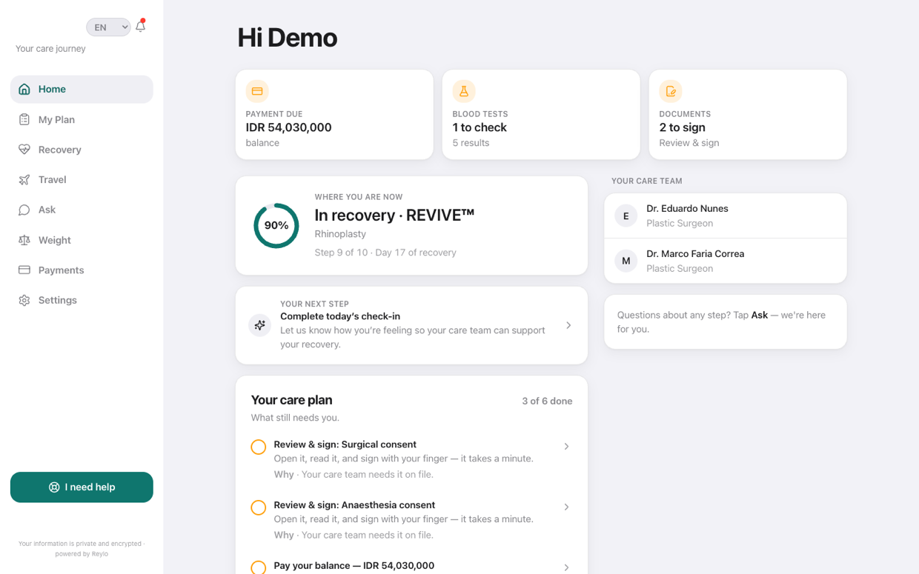The width and height of the screenshot is (919, 574).
Task: Expand Pay your balance row chevron
Action: (x=566, y=567)
